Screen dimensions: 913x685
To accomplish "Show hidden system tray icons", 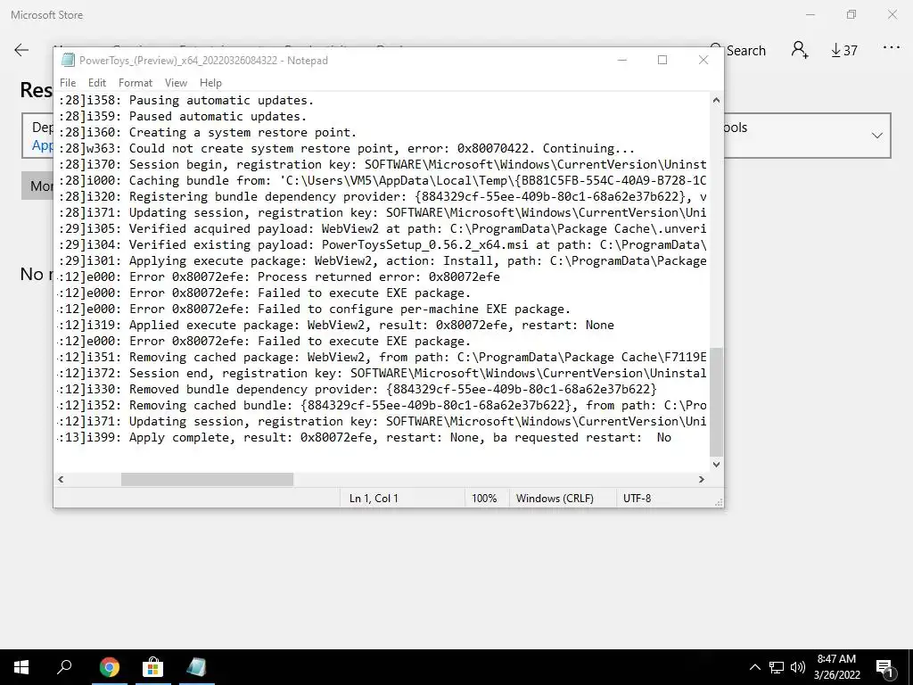I will point(754,667).
